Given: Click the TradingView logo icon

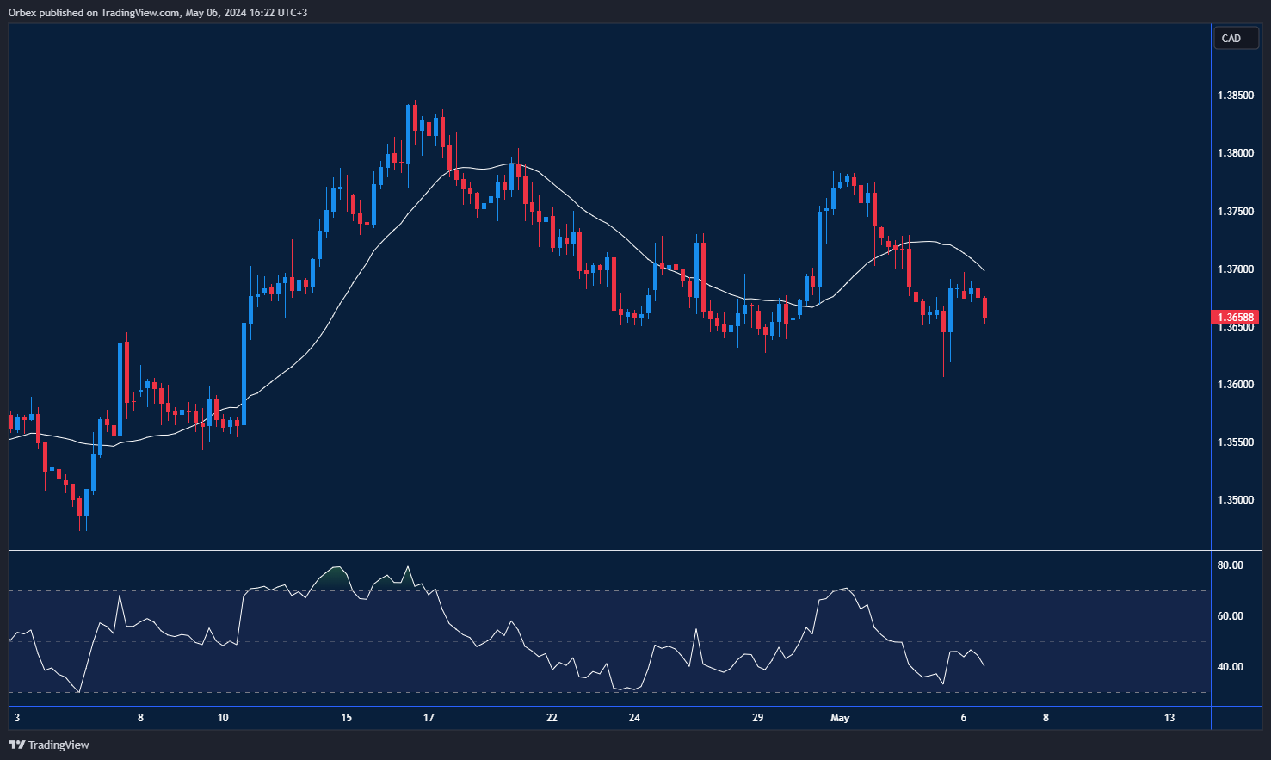Looking at the screenshot, I should 15,745.
